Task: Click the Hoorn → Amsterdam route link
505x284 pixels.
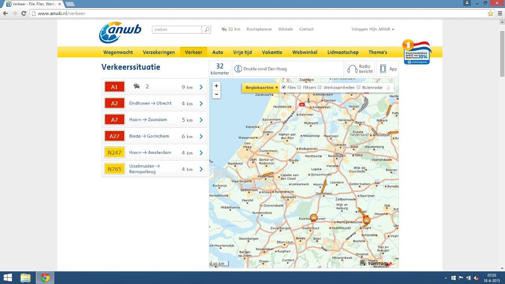Action: [x=150, y=153]
